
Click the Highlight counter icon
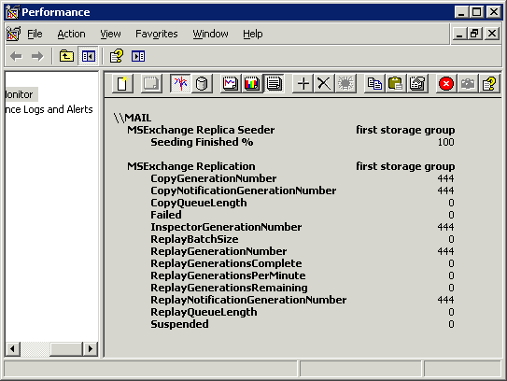coord(345,84)
